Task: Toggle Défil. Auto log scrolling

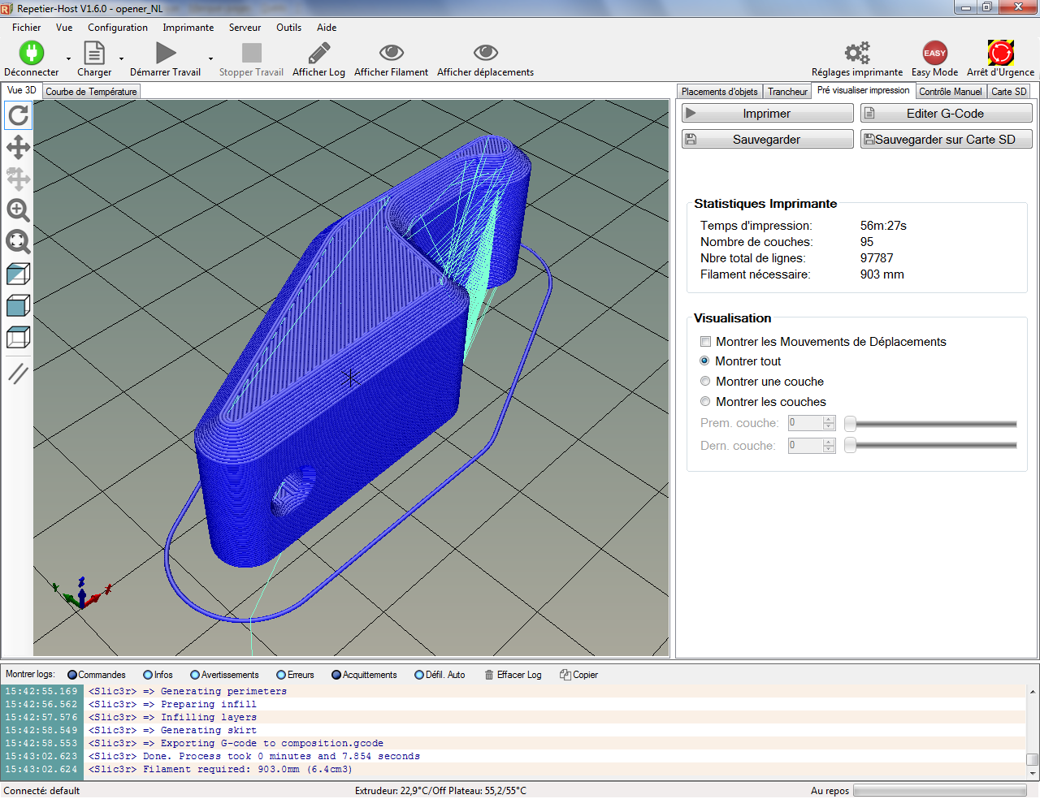Action: pyautogui.click(x=440, y=675)
